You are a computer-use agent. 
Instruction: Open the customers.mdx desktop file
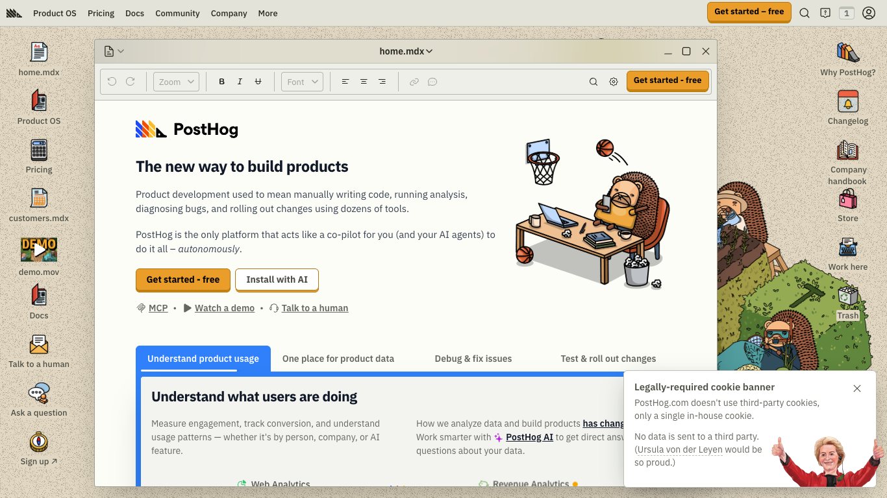click(x=39, y=204)
